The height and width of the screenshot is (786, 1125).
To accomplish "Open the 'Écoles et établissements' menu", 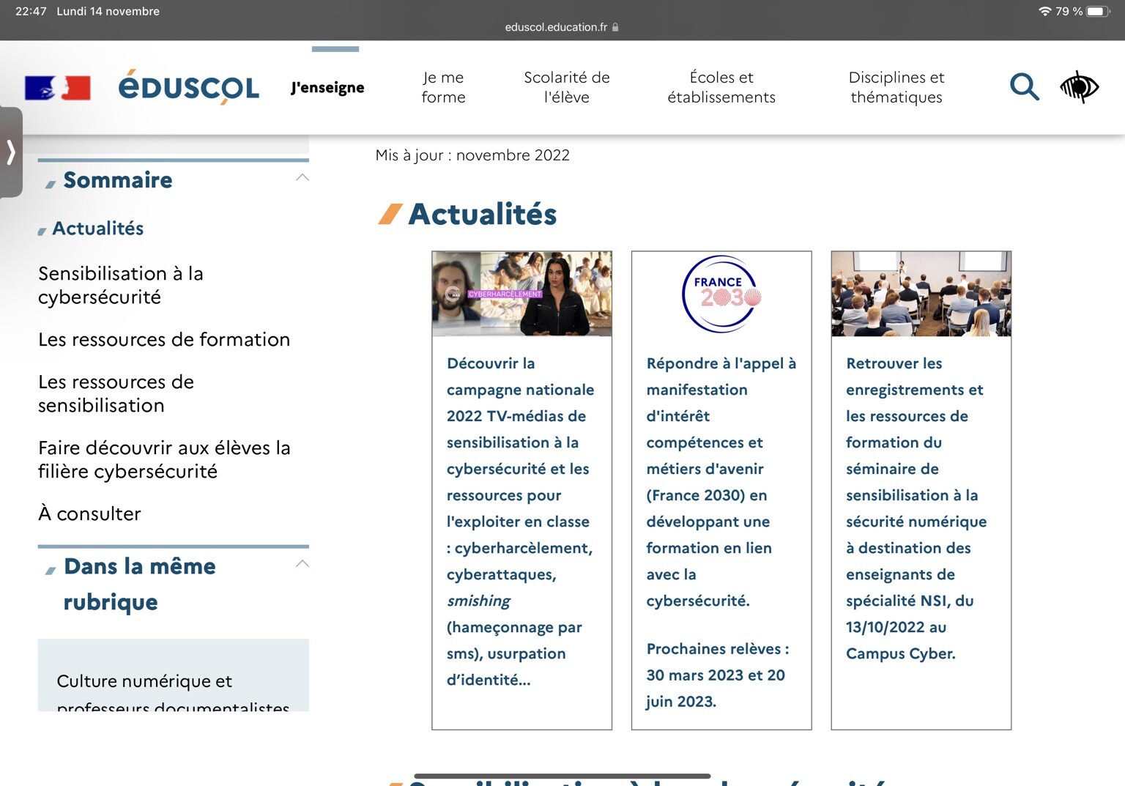I will tap(721, 87).
